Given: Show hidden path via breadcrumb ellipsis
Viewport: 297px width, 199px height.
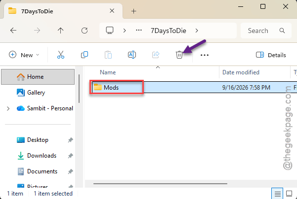Looking at the screenshot, I should point(139,30).
